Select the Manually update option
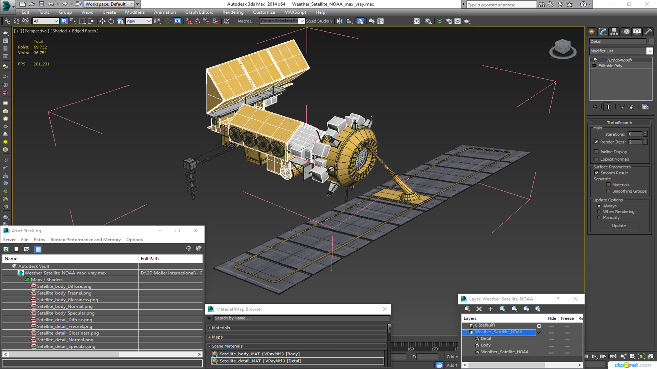The height and width of the screenshot is (369, 657). [599, 217]
